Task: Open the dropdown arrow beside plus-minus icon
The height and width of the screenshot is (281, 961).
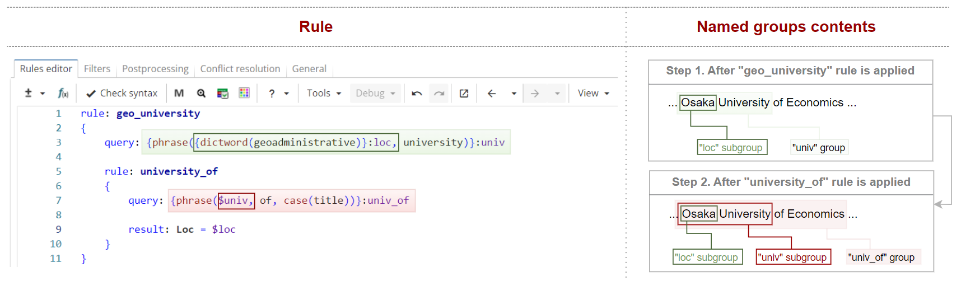Action: click(43, 93)
